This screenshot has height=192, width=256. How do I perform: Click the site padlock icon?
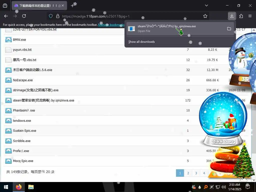click(x=58, y=16)
